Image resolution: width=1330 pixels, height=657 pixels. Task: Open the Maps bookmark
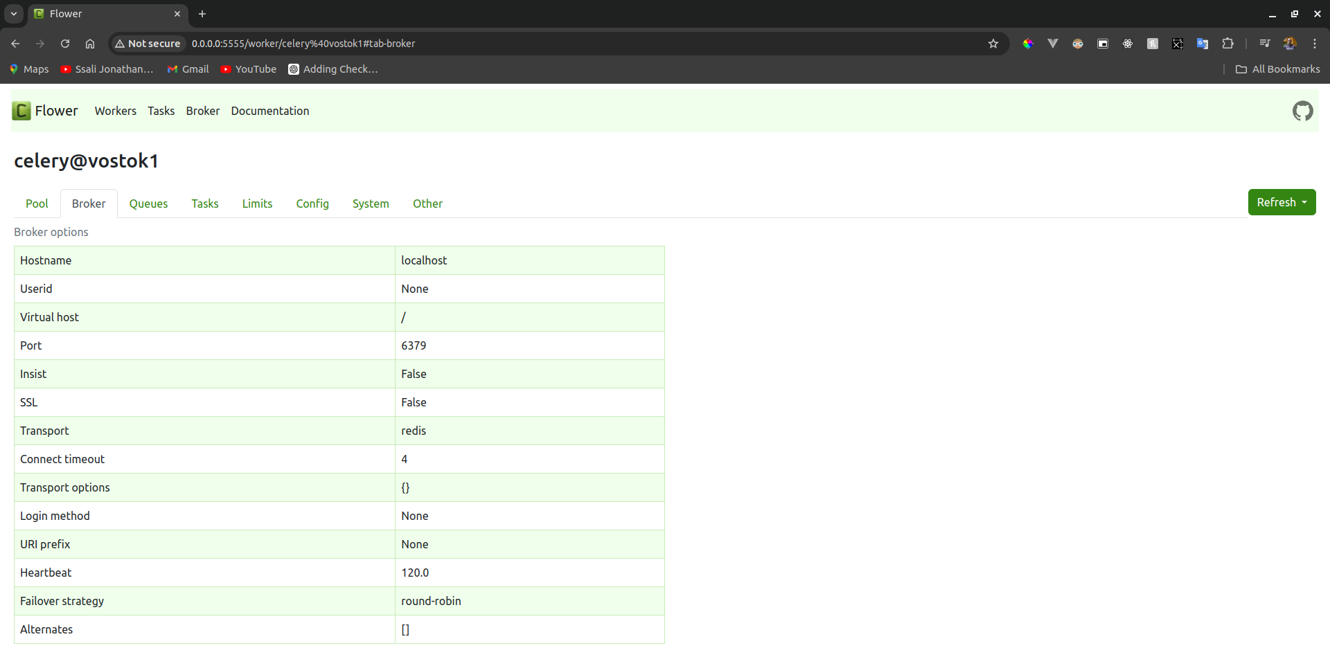click(29, 69)
